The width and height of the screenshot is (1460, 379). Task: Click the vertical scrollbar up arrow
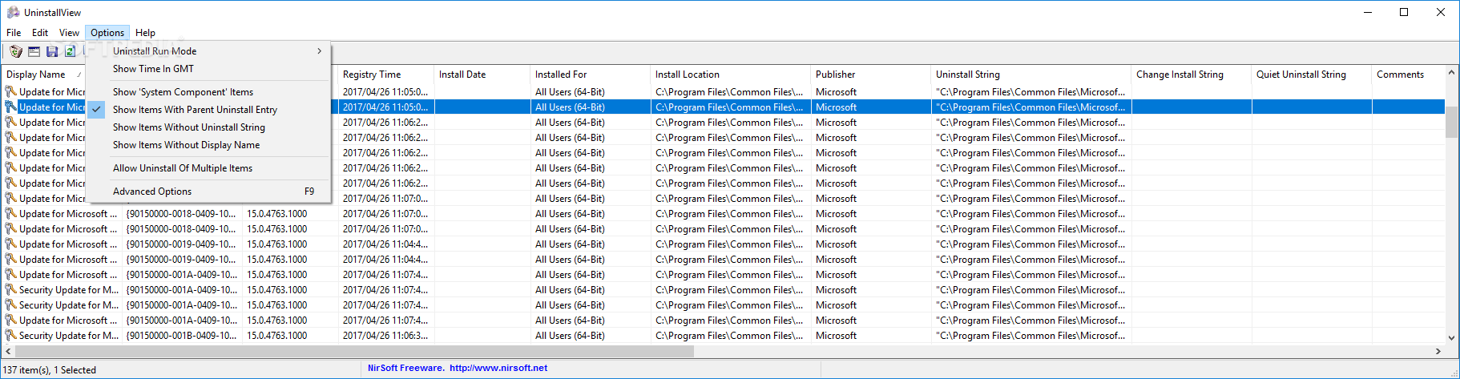[x=1451, y=73]
